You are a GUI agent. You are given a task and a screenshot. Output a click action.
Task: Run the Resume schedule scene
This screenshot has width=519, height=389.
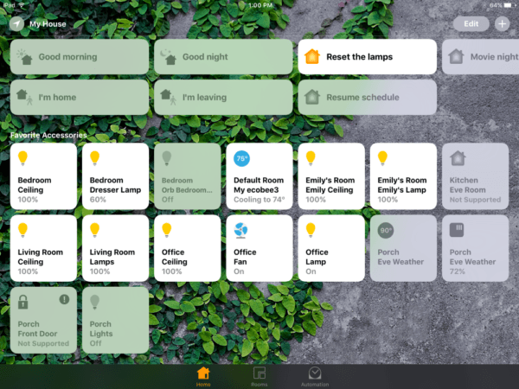367,98
